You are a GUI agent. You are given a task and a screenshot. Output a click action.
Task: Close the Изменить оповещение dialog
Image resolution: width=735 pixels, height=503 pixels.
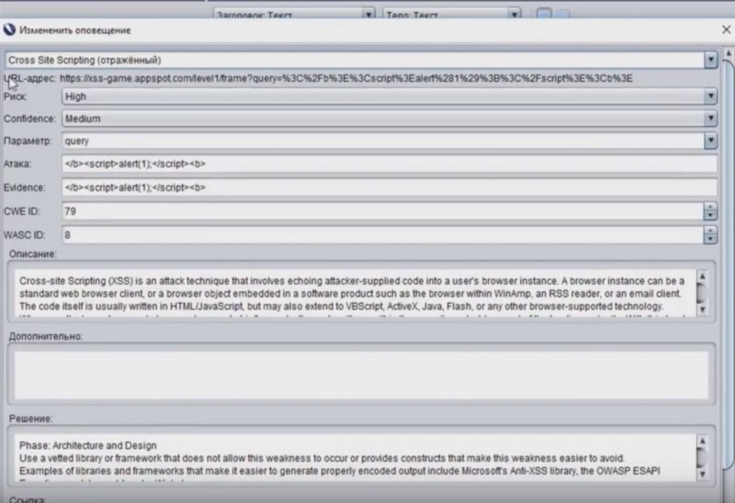pos(726,30)
